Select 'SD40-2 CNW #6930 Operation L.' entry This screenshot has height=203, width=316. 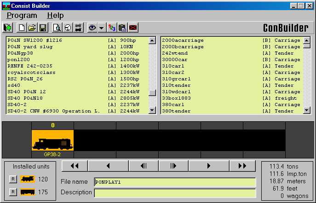click(x=77, y=111)
